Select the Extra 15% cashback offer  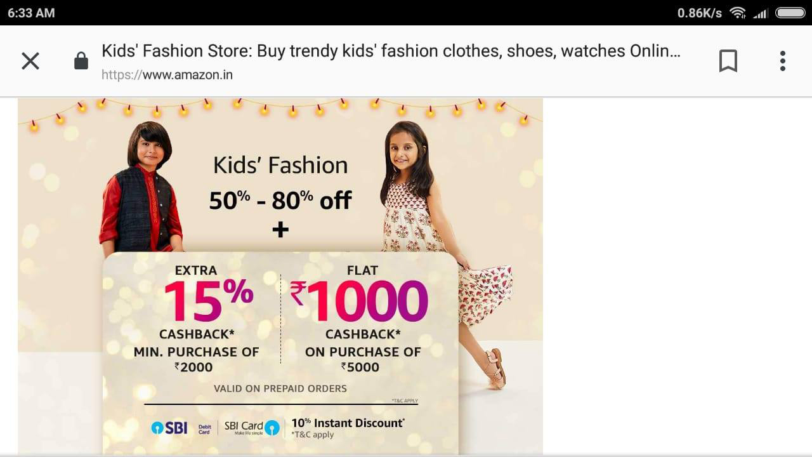click(196, 319)
